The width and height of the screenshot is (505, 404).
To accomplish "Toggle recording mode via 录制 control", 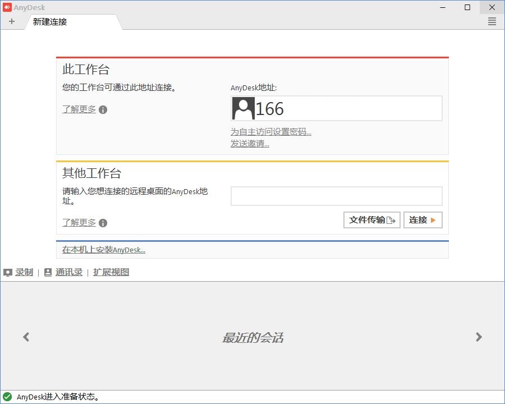I will [x=22, y=272].
